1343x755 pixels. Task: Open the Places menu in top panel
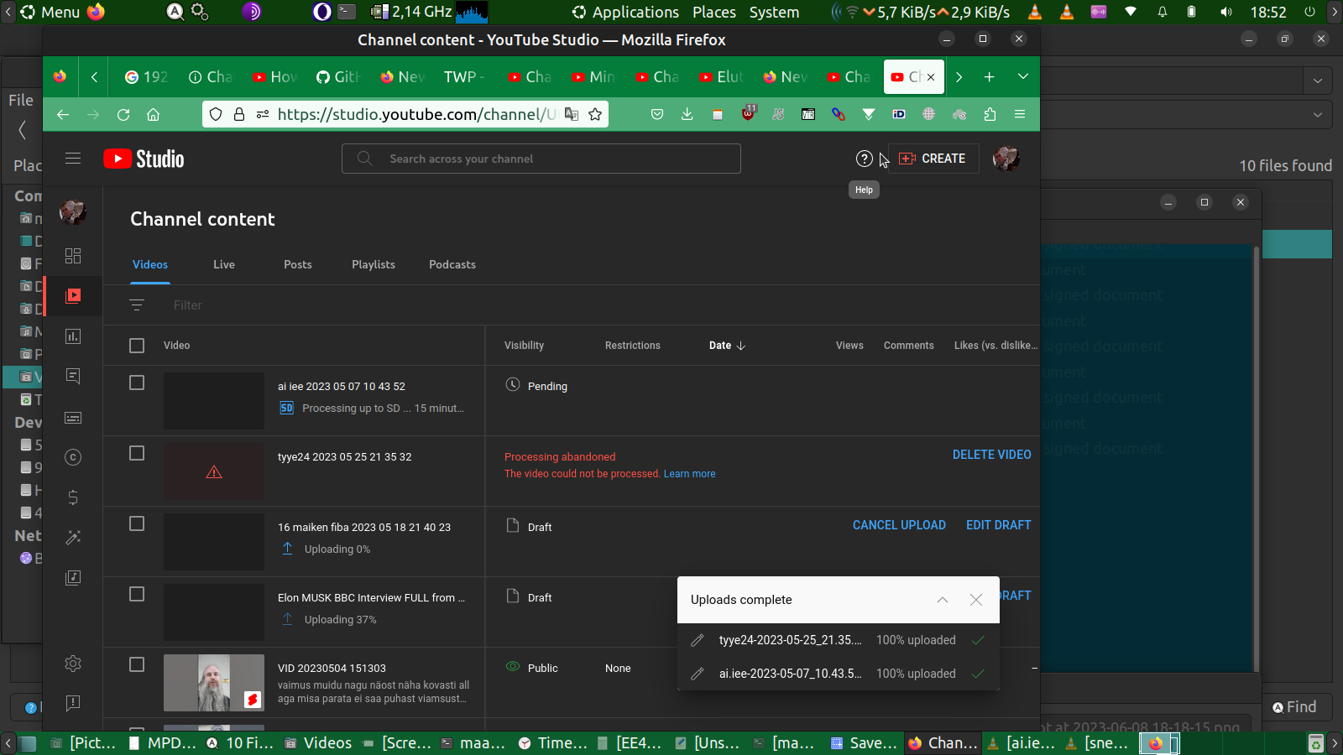coord(714,13)
